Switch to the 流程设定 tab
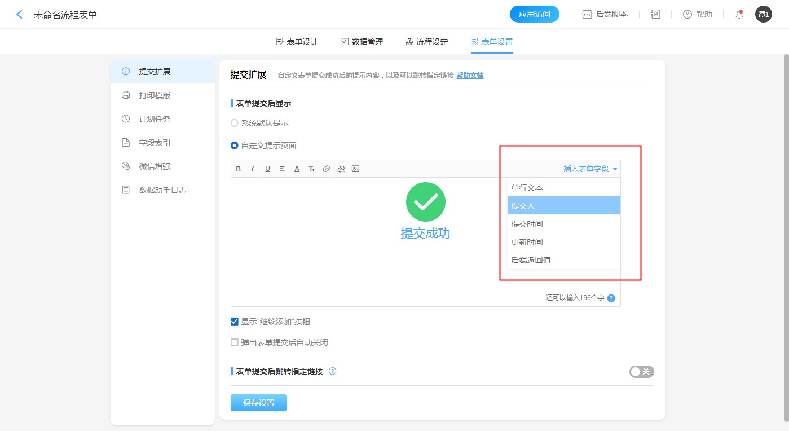The height and width of the screenshot is (431, 789). coord(427,42)
